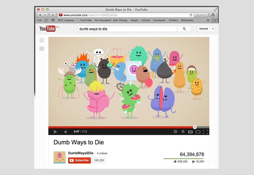Mute the video with the speaker icon

[65, 132]
